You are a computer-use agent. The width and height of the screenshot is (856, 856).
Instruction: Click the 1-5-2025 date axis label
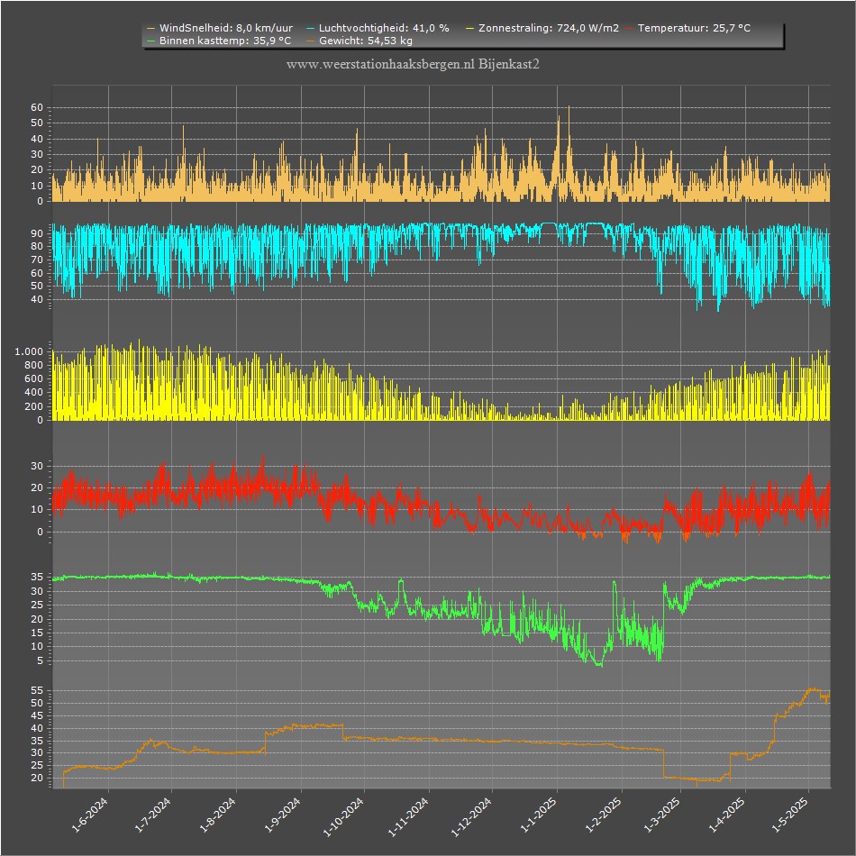click(790, 814)
